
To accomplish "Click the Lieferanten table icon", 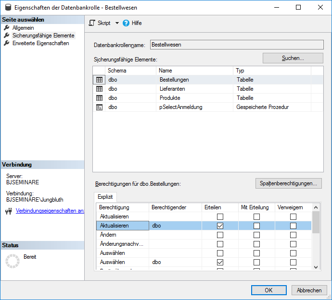I will pos(100,89).
